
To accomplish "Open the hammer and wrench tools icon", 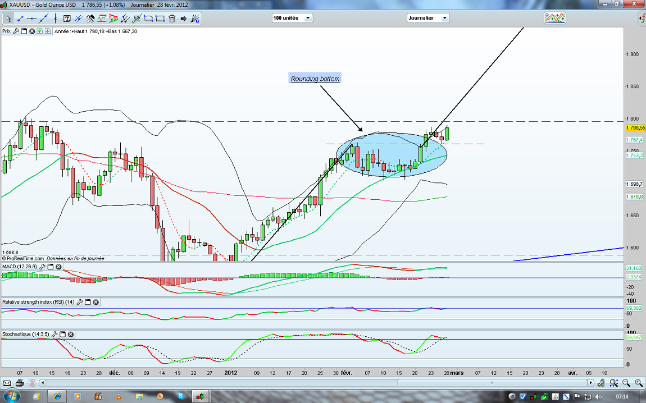I will tap(90, 19).
